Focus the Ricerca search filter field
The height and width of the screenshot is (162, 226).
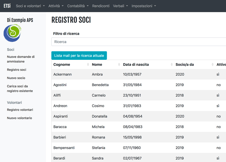point(139,42)
